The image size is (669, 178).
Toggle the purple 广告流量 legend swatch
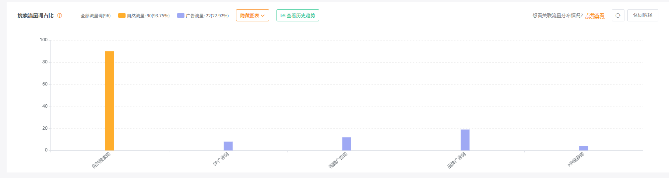click(x=181, y=15)
